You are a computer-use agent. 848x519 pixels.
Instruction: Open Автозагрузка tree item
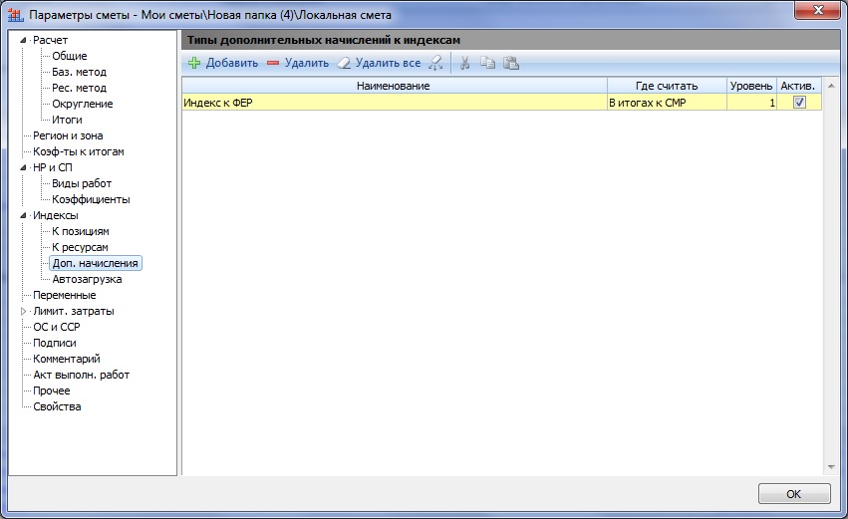click(87, 279)
